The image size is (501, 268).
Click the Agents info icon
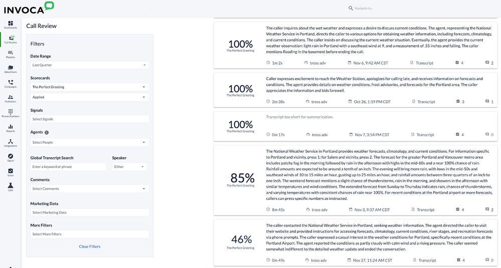47,132
